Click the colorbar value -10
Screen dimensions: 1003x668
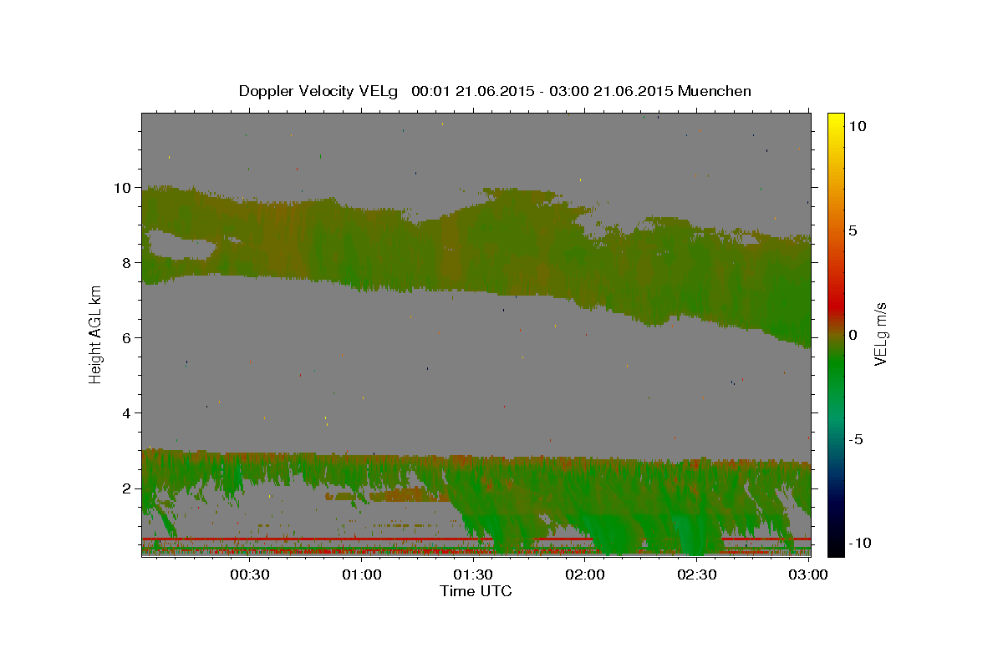(858, 543)
